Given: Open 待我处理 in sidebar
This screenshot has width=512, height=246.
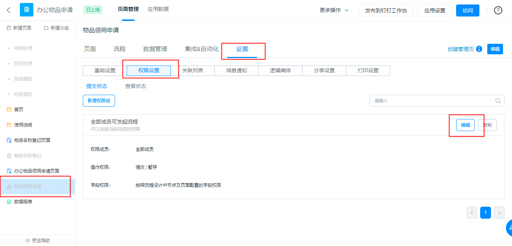Looking at the screenshot, I should click(x=23, y=48).
